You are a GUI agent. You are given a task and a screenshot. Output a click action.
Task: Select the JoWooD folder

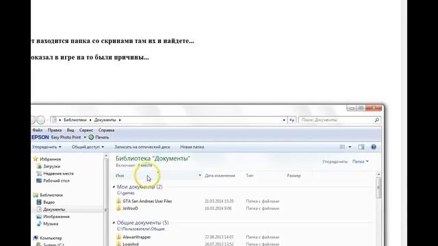click(130, 208)
